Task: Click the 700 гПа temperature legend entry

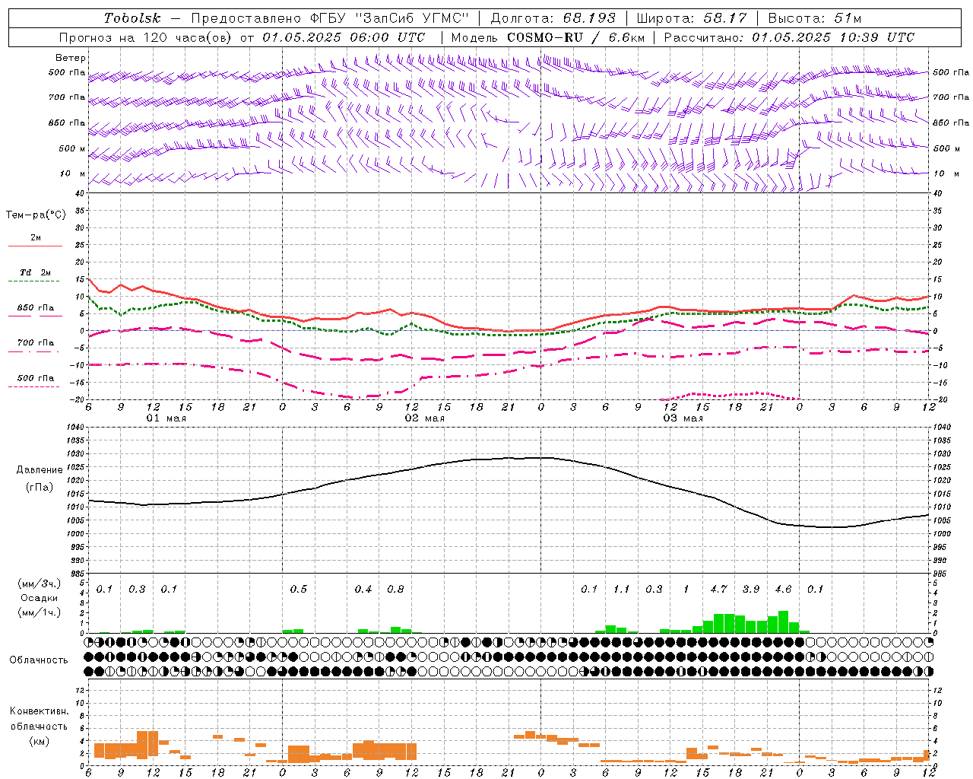Action: tap(36, 343)
